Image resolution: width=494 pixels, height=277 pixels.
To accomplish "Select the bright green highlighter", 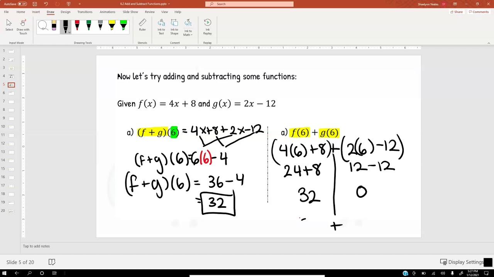I will [x=123, y=26].
